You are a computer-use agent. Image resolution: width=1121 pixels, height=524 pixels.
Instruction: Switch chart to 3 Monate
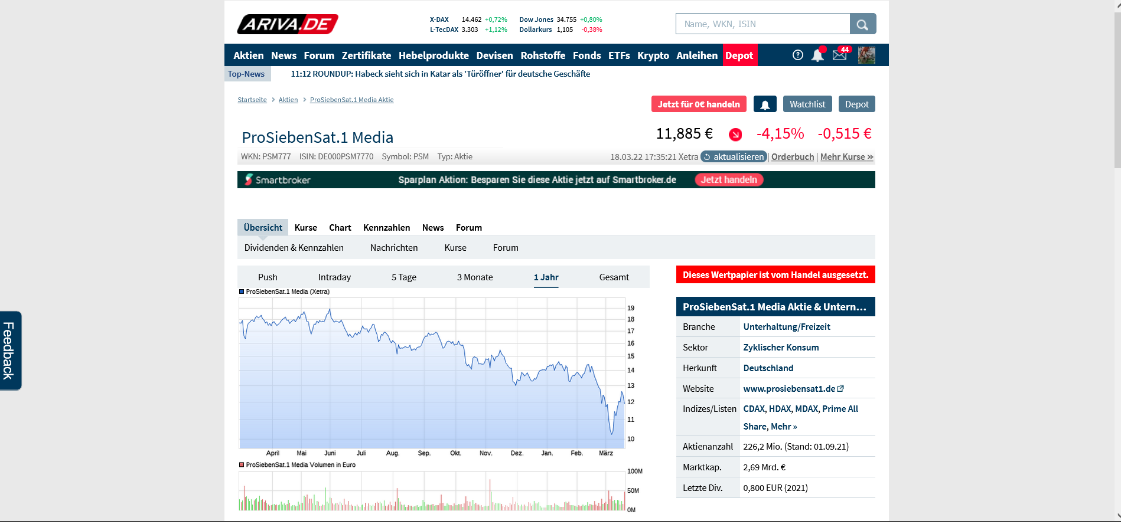[475, 277]
